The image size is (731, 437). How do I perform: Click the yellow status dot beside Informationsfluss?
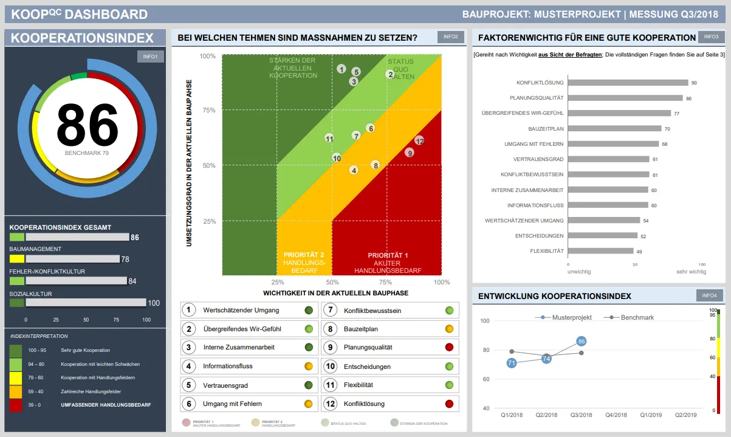(x=309, y=366)
